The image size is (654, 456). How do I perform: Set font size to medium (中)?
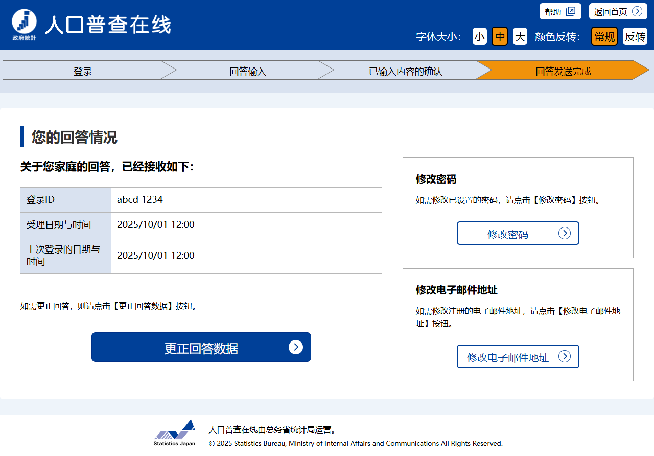[500, 37]
